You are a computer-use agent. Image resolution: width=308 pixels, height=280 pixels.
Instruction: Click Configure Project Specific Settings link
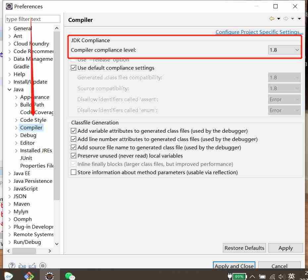(259, 32)
